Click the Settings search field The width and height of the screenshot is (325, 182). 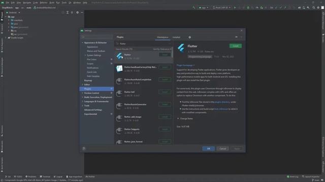(97, 37)
